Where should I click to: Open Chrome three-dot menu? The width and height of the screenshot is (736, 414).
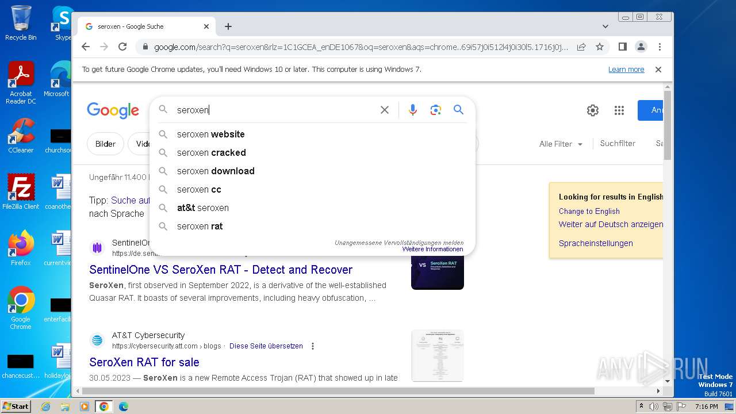660,47
